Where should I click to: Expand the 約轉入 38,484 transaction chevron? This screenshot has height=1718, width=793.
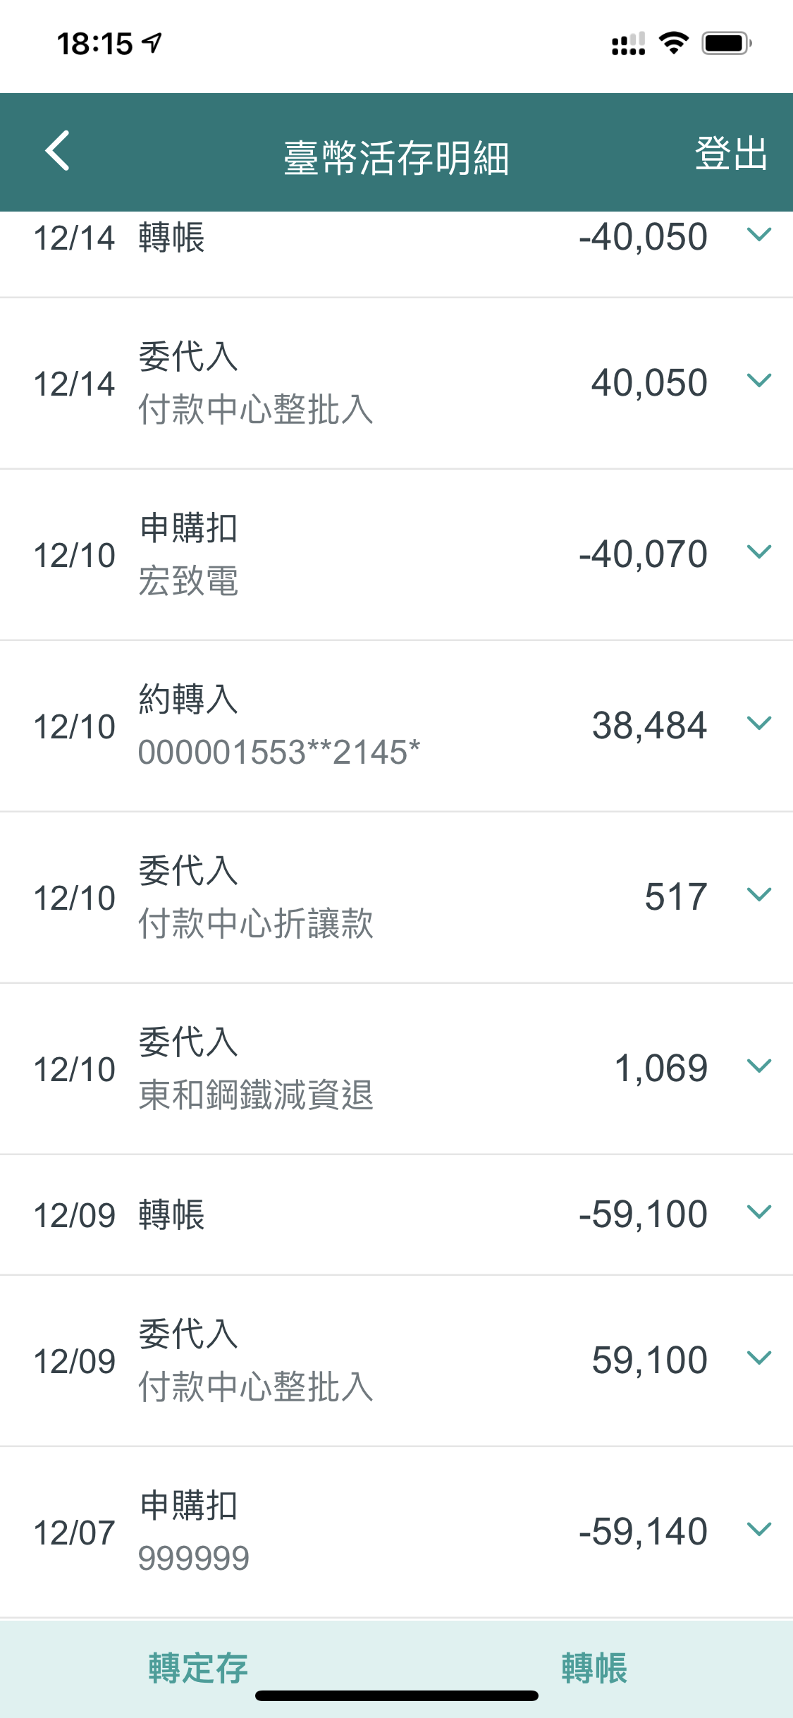pyautogui.click(x=758, y=724)
